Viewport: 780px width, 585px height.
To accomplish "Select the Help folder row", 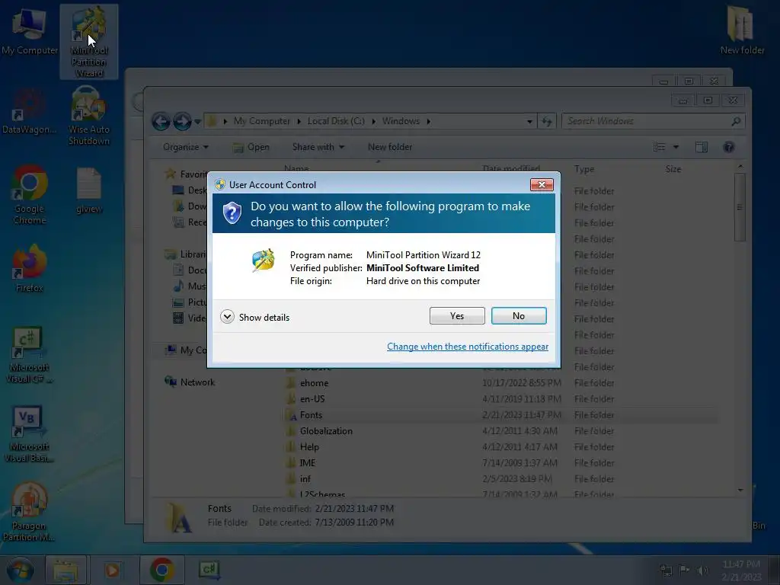I will pyautogui.click(x=500, y=446).
